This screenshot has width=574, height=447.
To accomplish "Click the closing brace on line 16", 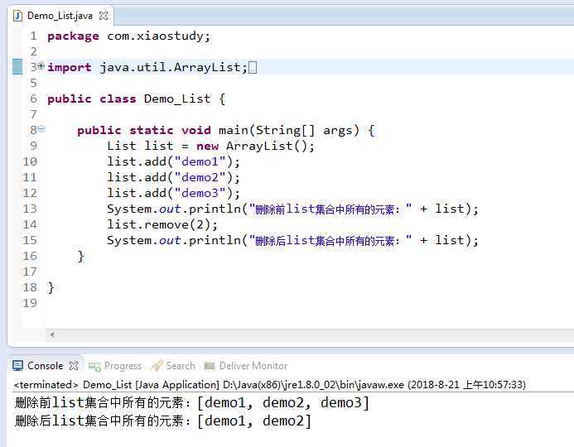I will [80, 256].
